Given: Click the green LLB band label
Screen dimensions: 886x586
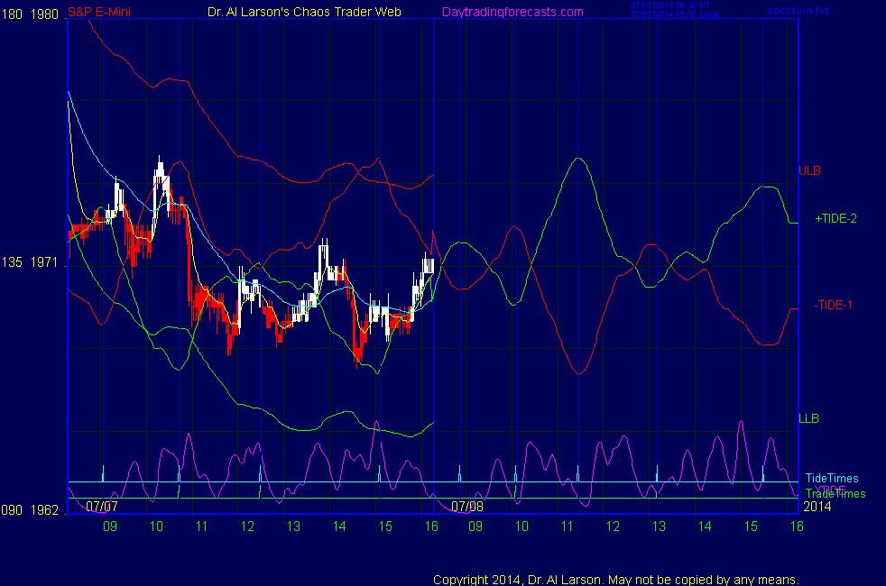Looking at the screenshot, I should pyautogui.click(x=808, y=418).
